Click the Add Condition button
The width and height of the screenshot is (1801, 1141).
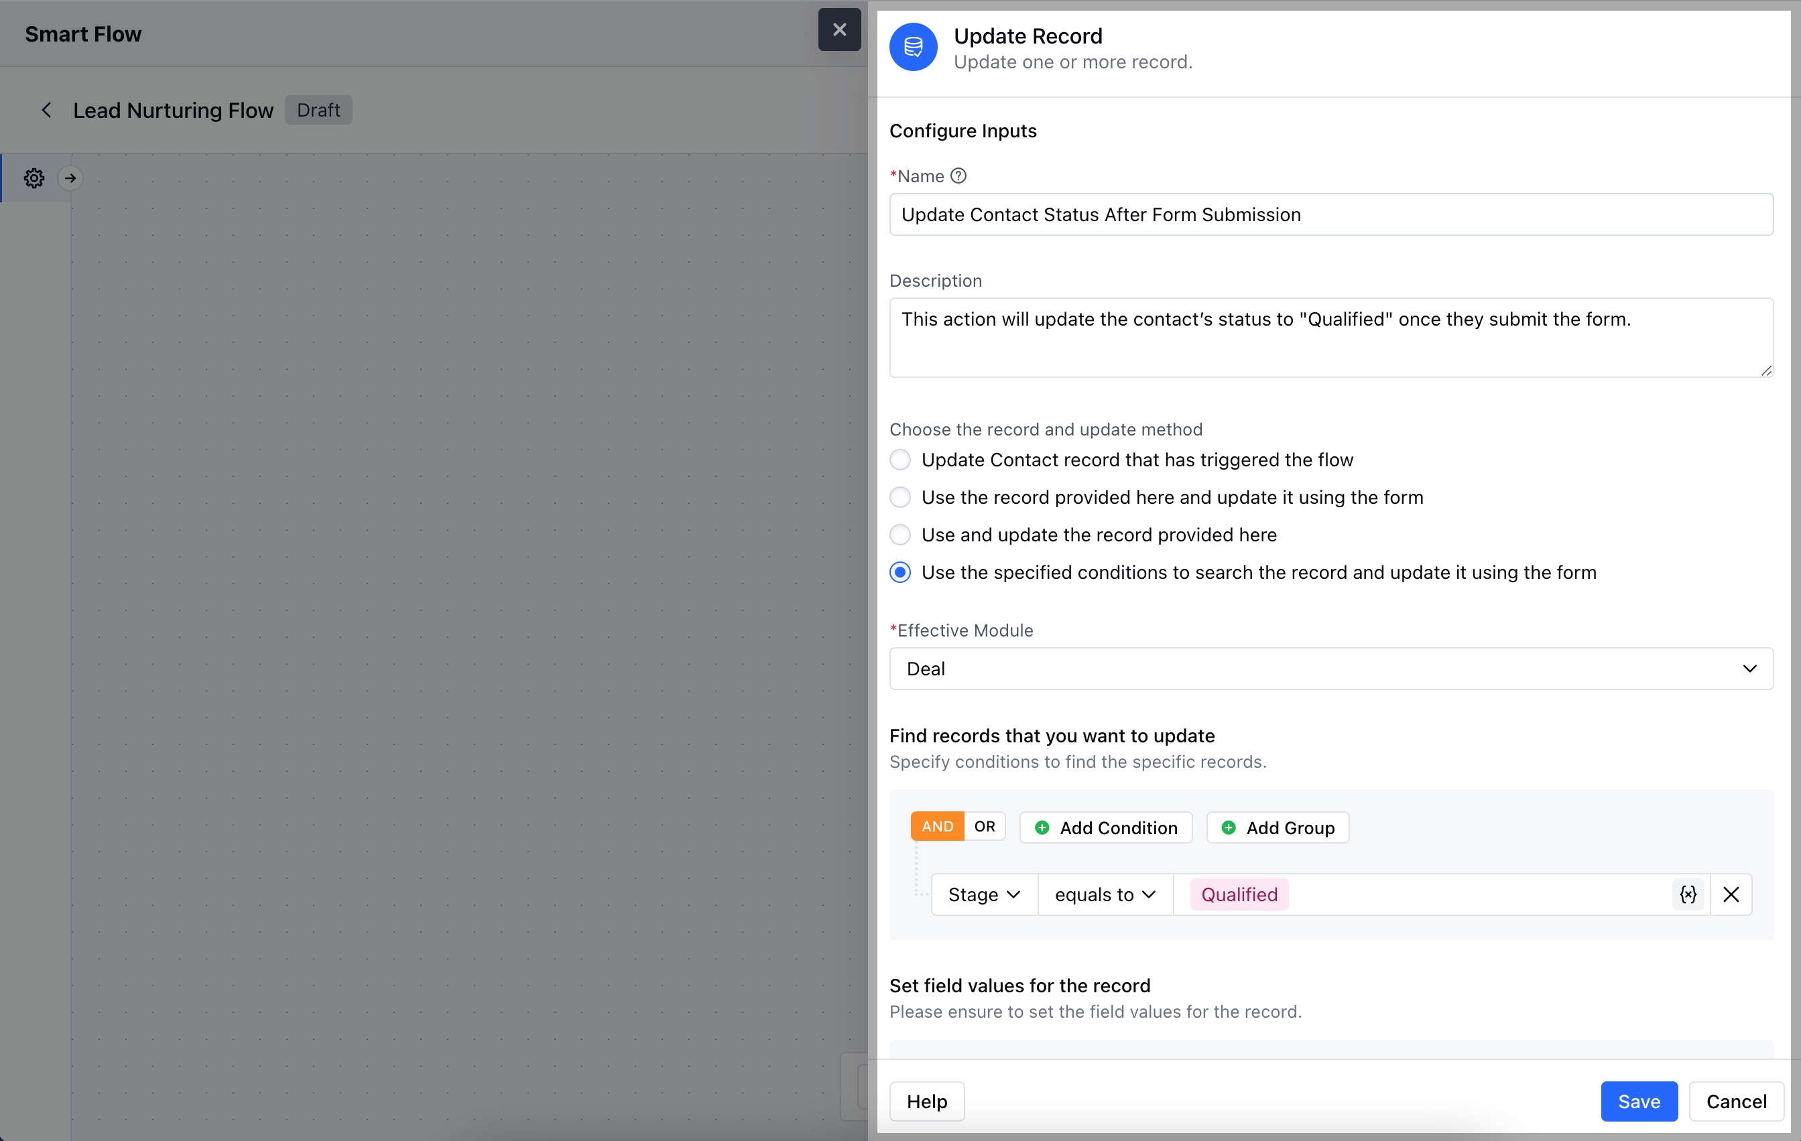point(1105,827)
